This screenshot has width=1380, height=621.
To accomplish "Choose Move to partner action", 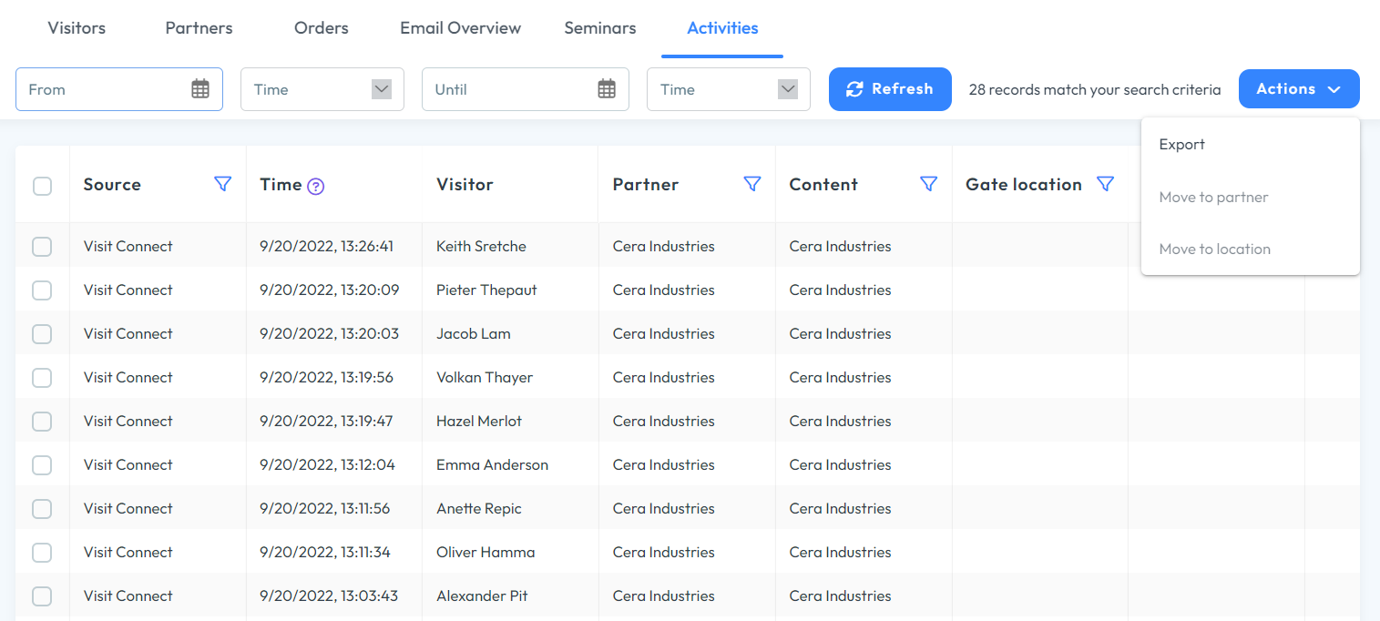I will (1213, 197).
